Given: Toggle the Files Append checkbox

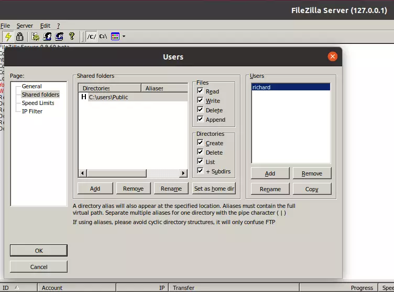Looking at the screenshot, I should [200, 119].
